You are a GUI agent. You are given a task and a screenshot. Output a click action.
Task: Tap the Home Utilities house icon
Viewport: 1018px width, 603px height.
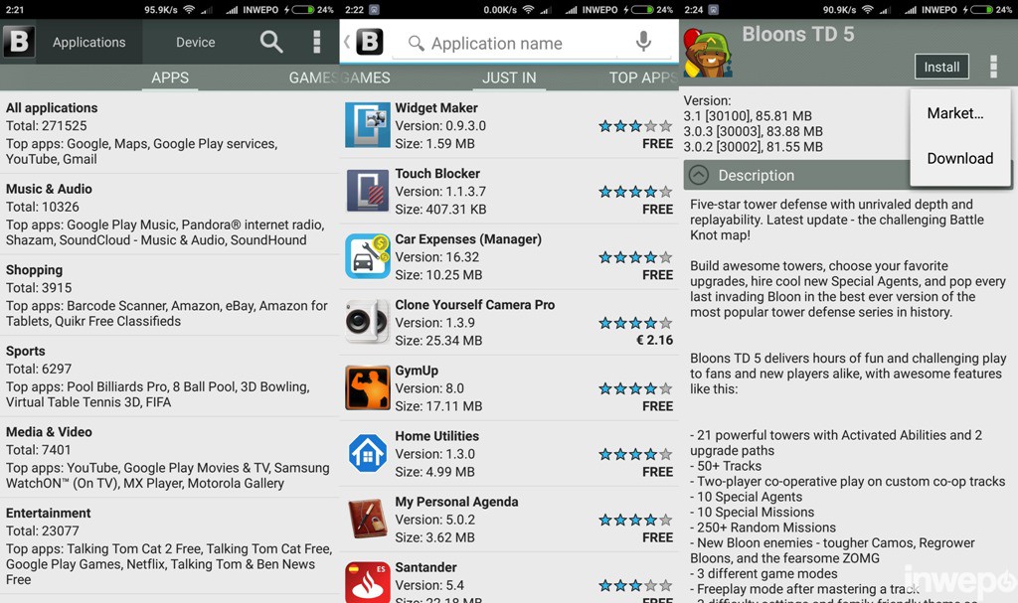pos(368,453)
